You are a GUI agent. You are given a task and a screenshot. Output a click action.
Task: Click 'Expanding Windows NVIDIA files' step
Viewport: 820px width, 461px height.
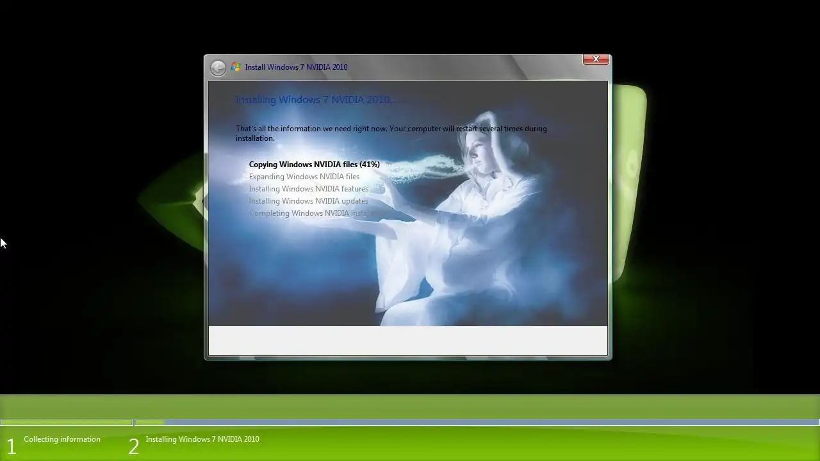[x=304, y=177]
